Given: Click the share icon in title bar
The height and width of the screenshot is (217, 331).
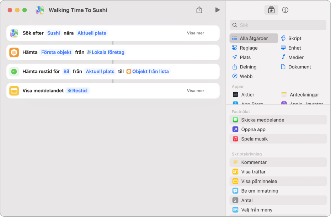Looking at the screenshot, I should click(199, 10).
